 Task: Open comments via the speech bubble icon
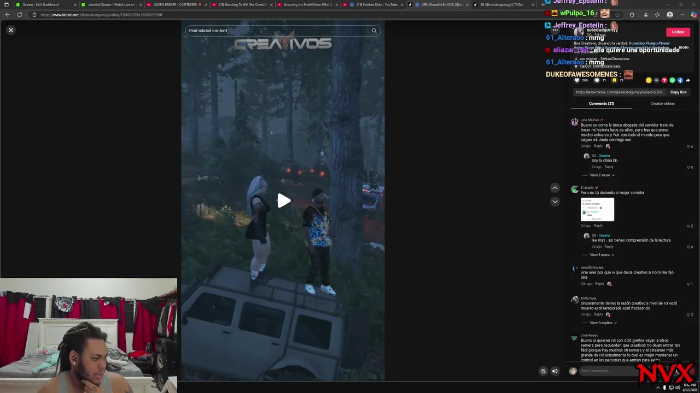(x=597, y=80)
